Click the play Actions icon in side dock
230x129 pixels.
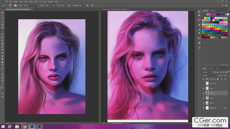point(199,15)
